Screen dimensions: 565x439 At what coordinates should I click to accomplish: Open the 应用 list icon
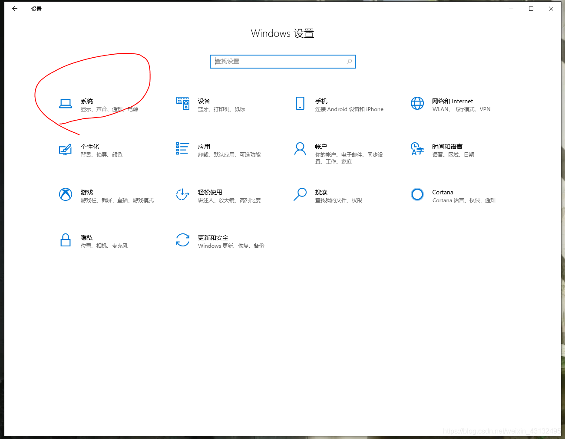(182, 148)
